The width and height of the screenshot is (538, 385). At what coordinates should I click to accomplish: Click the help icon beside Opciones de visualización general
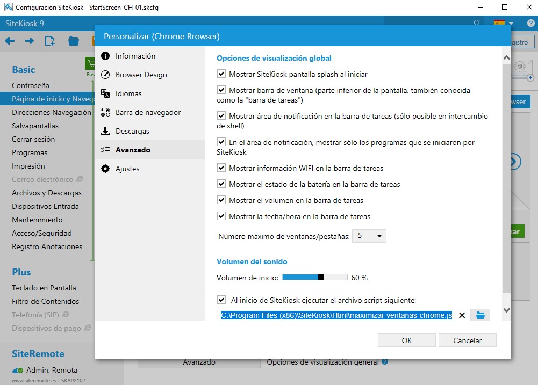click(385, 362)
